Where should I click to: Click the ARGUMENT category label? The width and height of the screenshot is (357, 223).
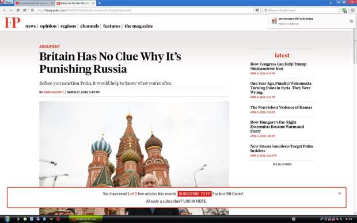click(x=50, y=47)
